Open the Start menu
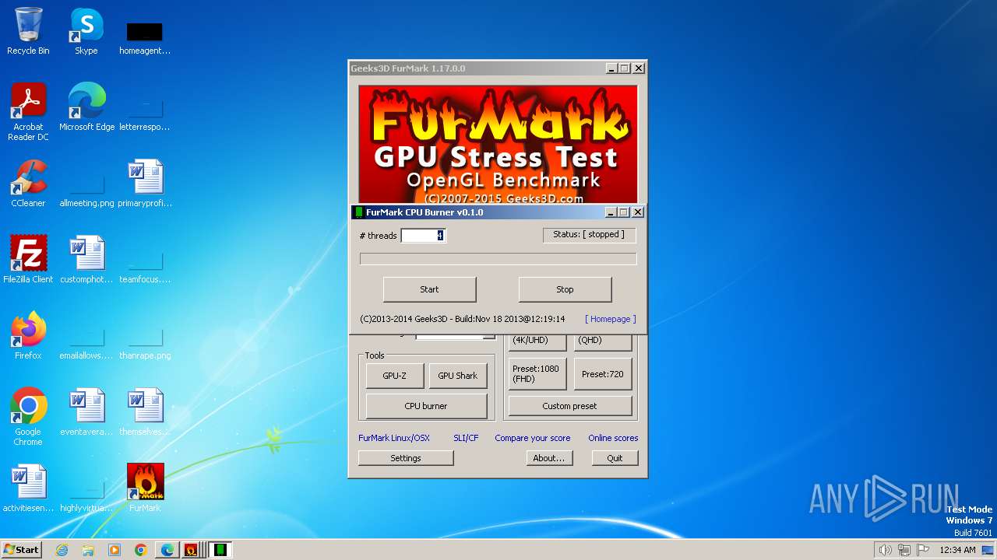997x560 pixels. click(21, 550)
